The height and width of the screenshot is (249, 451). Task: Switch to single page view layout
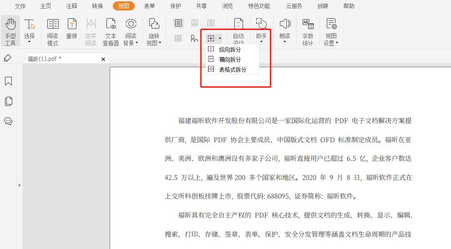coord(178,23)
